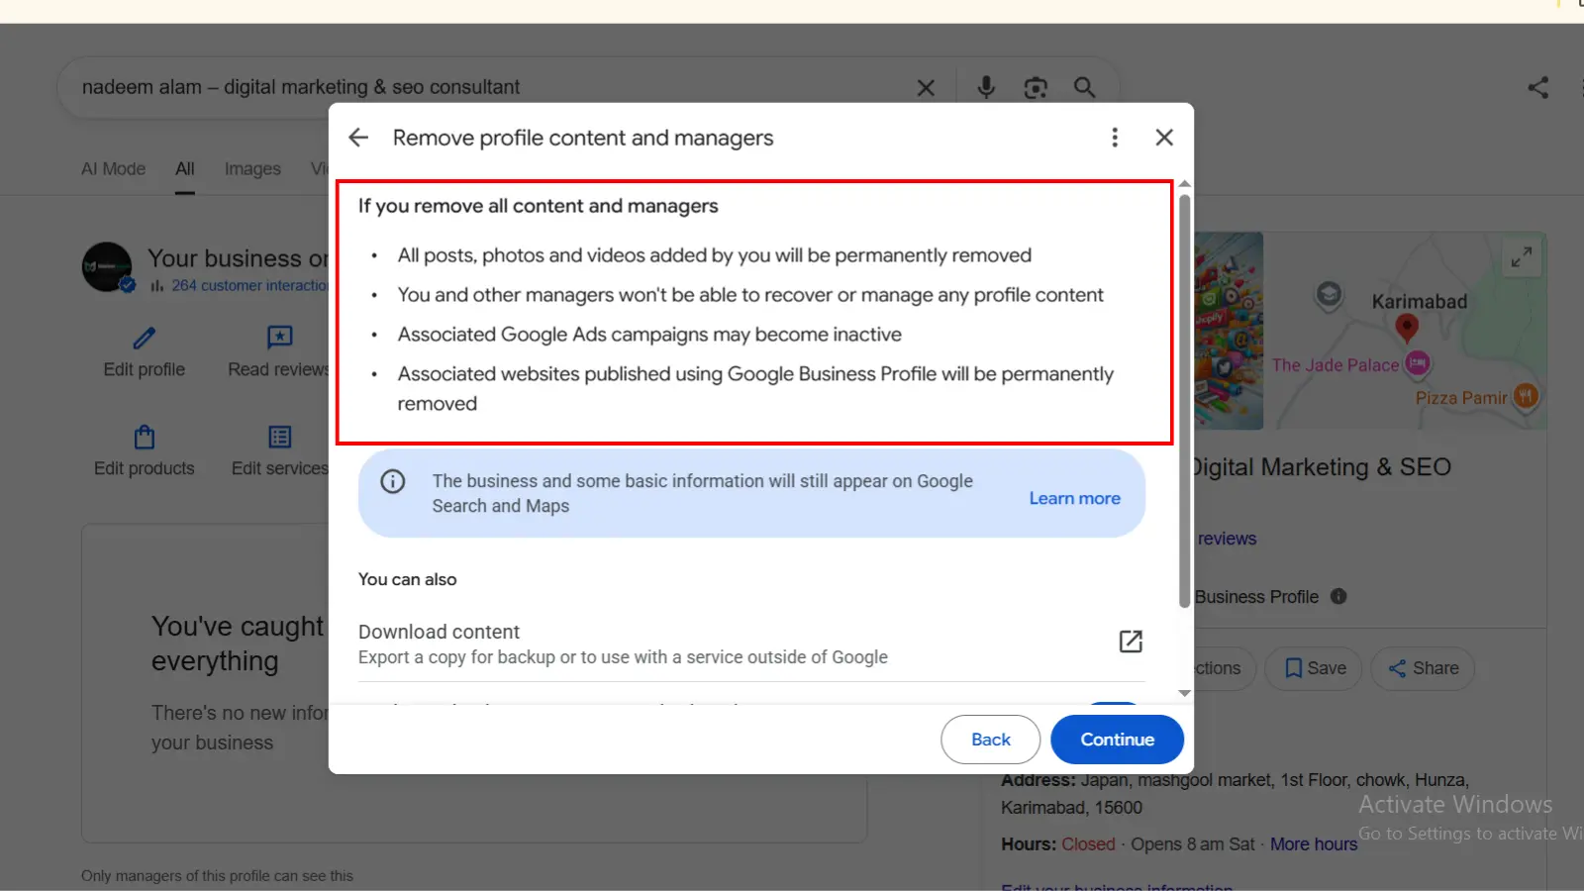The image size is (1584, 891).
Task: Click Share button in business panel
Action: (1423, 668)
